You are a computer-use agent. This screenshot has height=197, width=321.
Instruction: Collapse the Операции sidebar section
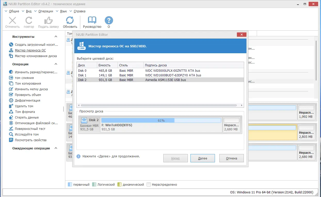click(56, 64)
